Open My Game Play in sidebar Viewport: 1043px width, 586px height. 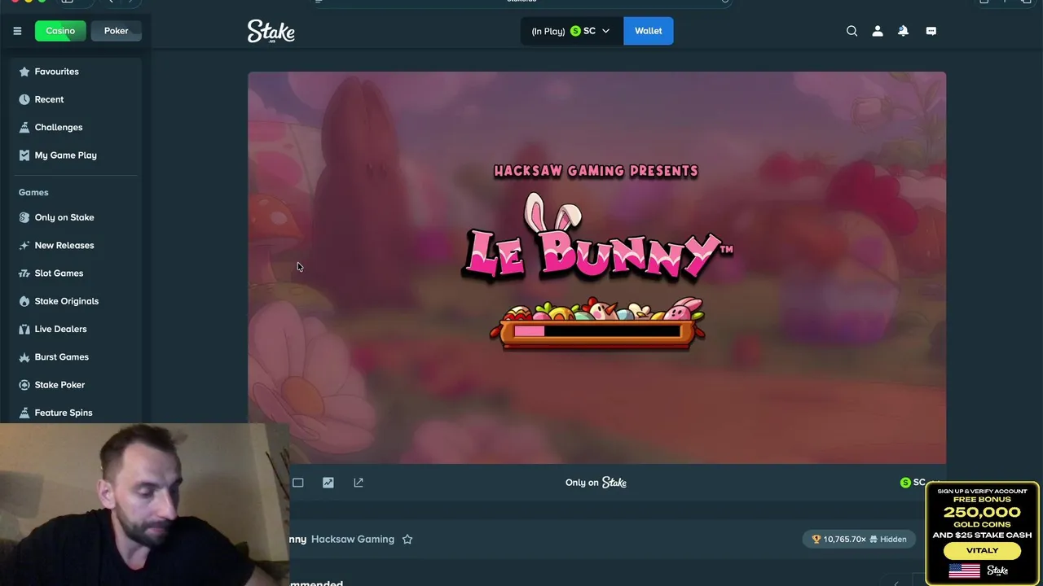click(77, 155)
